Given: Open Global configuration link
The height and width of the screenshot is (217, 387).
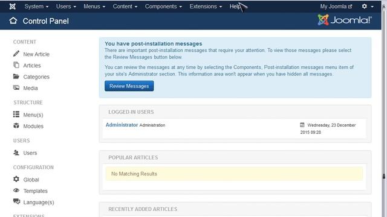Looking at the screenshot, I should point(31,180).
